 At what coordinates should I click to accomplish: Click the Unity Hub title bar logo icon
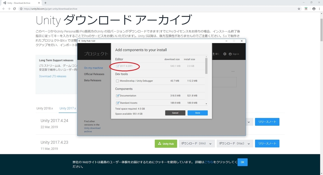coord(79,41)
